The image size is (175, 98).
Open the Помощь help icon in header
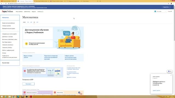(43, 11)
